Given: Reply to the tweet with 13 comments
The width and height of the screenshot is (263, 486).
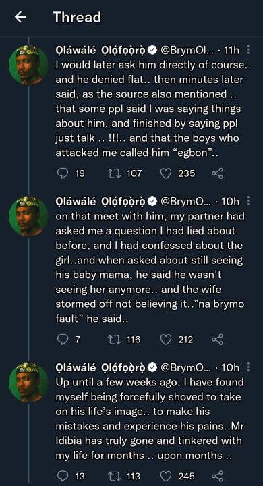Looking at the screenshot, I should point(63,476).
